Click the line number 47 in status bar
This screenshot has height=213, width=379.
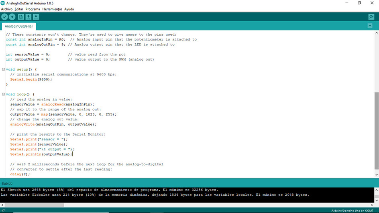[3, 211]
